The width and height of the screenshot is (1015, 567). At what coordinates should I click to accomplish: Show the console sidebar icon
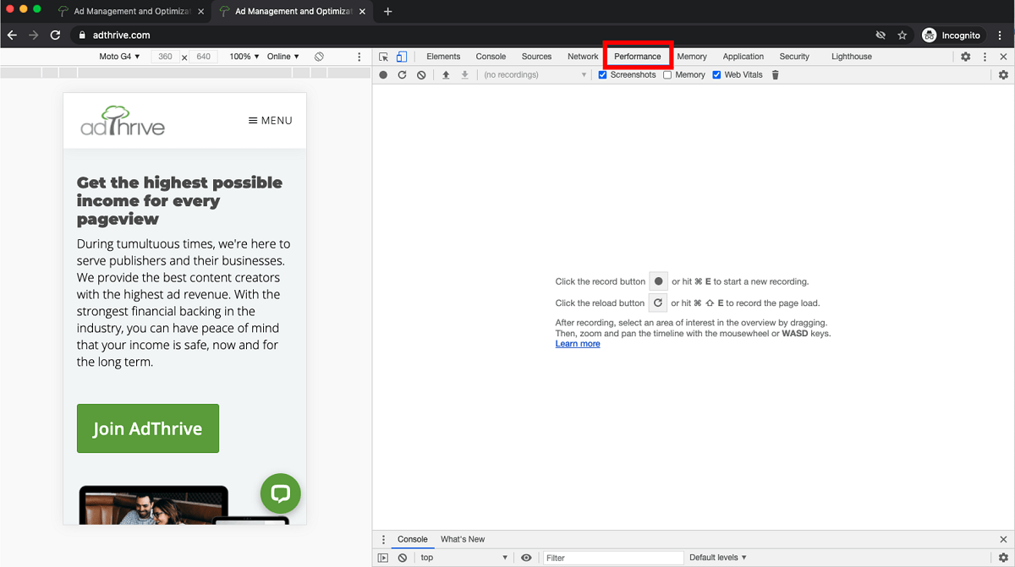click(x=383, y=558)
